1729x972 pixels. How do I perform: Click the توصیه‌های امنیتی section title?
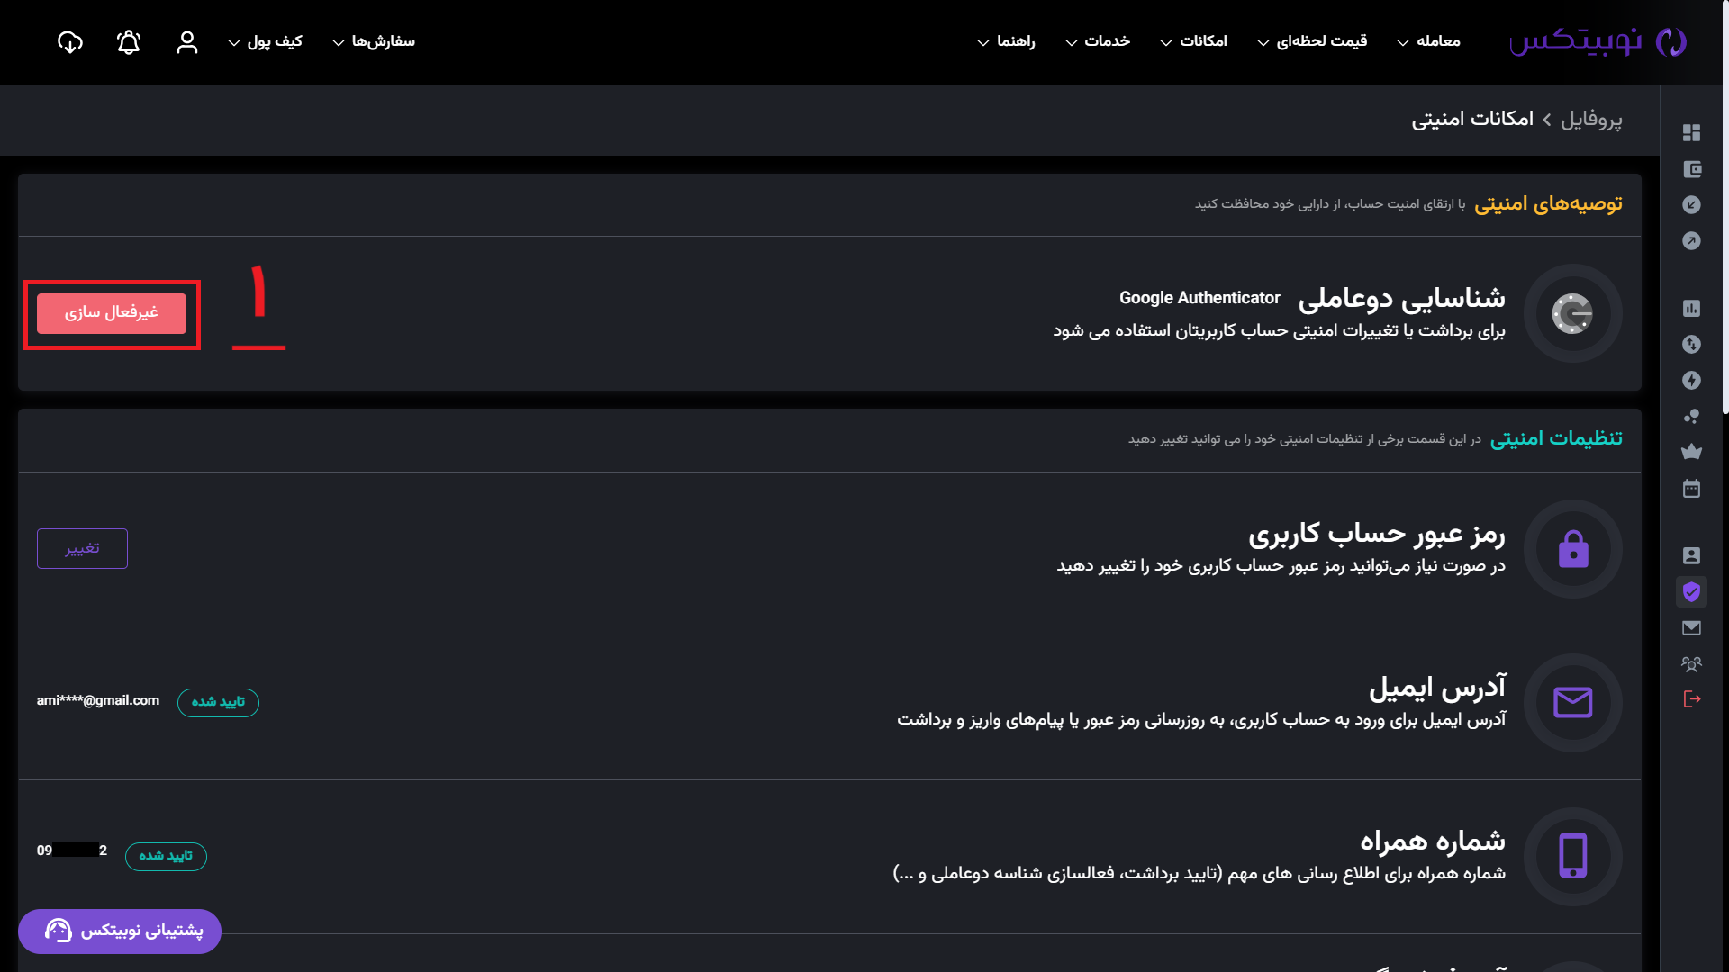(1548, 204)
